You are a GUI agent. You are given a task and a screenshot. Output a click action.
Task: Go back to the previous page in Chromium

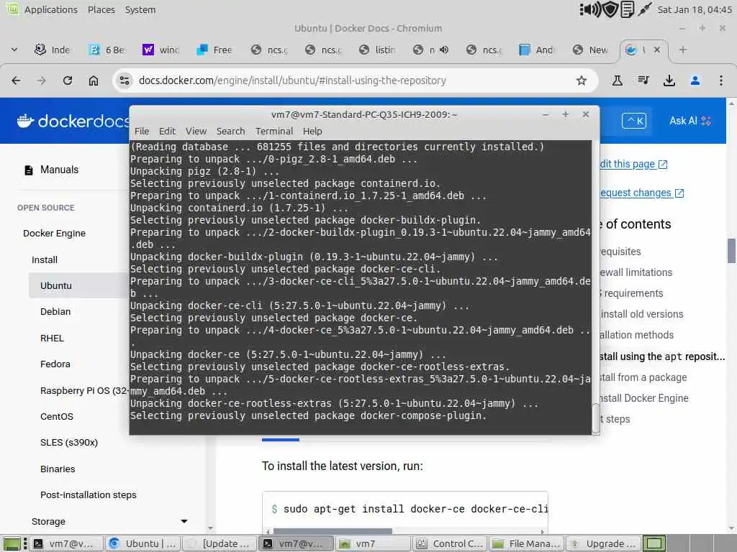[x=16, y=80]
